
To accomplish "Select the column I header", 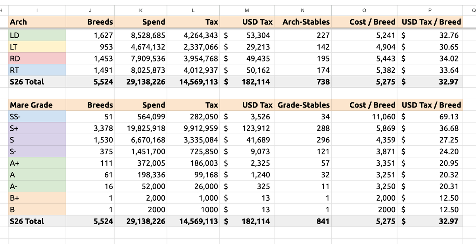I will click(x=37, y=10).
